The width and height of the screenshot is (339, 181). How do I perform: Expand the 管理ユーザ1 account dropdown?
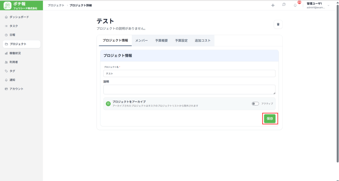[328, 6]
